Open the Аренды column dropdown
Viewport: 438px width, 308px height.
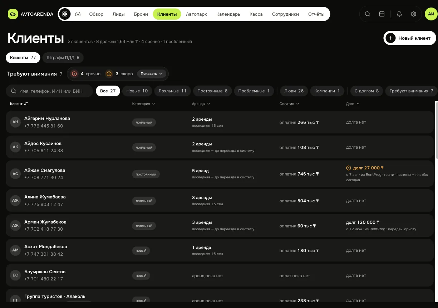[x=201, y=104]
